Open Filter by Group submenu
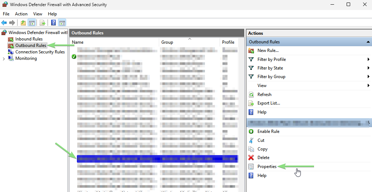The image size is (372, 192). tap(271, 77)
